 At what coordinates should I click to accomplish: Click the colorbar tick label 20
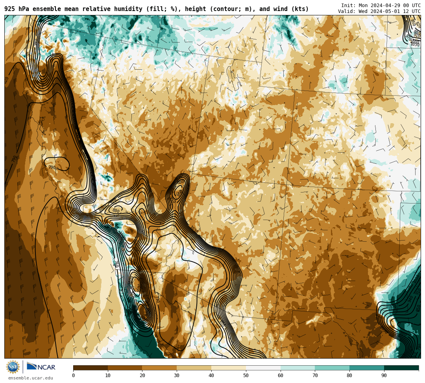tap(142, 376)
